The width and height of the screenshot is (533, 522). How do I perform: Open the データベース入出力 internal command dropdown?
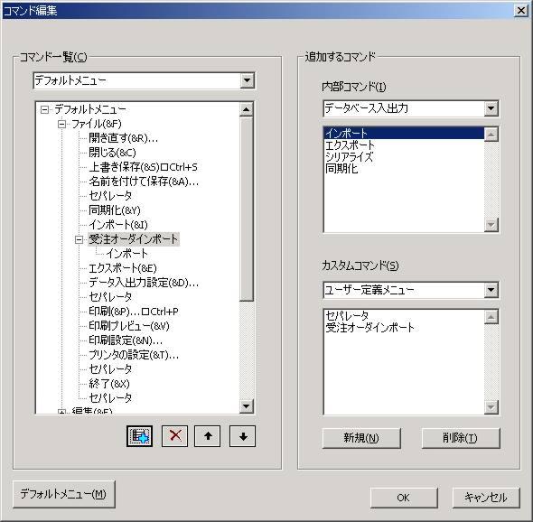coord(491,108)
